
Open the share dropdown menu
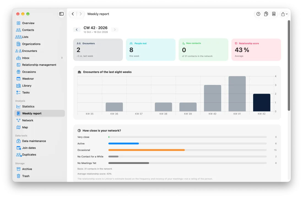(284, 14)
